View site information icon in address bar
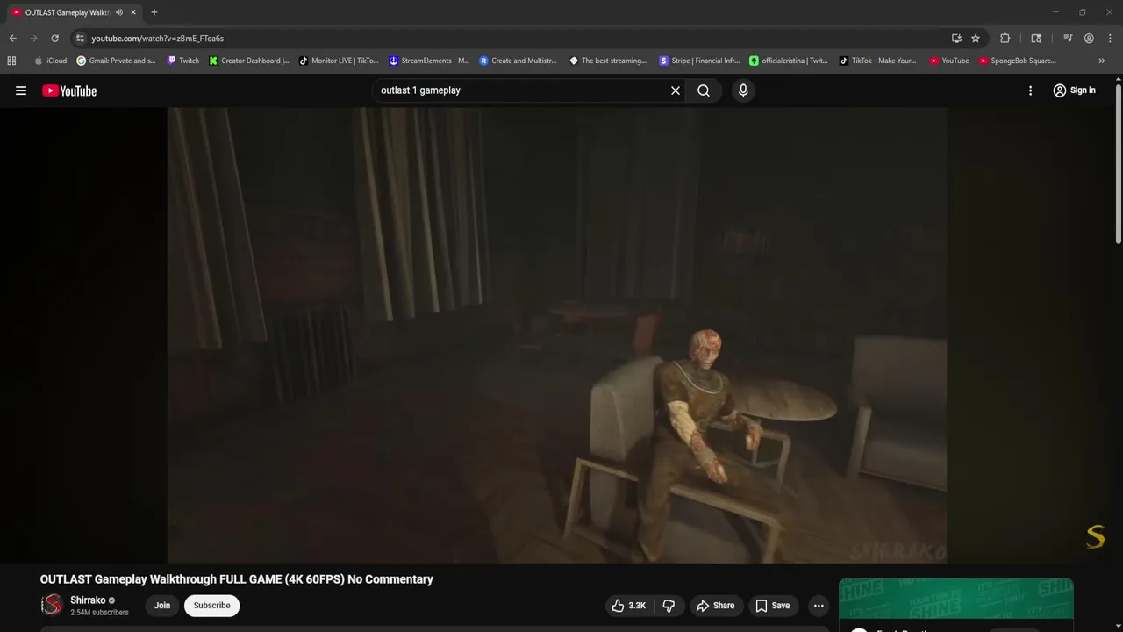1123x632 pixels. [80, 39]
